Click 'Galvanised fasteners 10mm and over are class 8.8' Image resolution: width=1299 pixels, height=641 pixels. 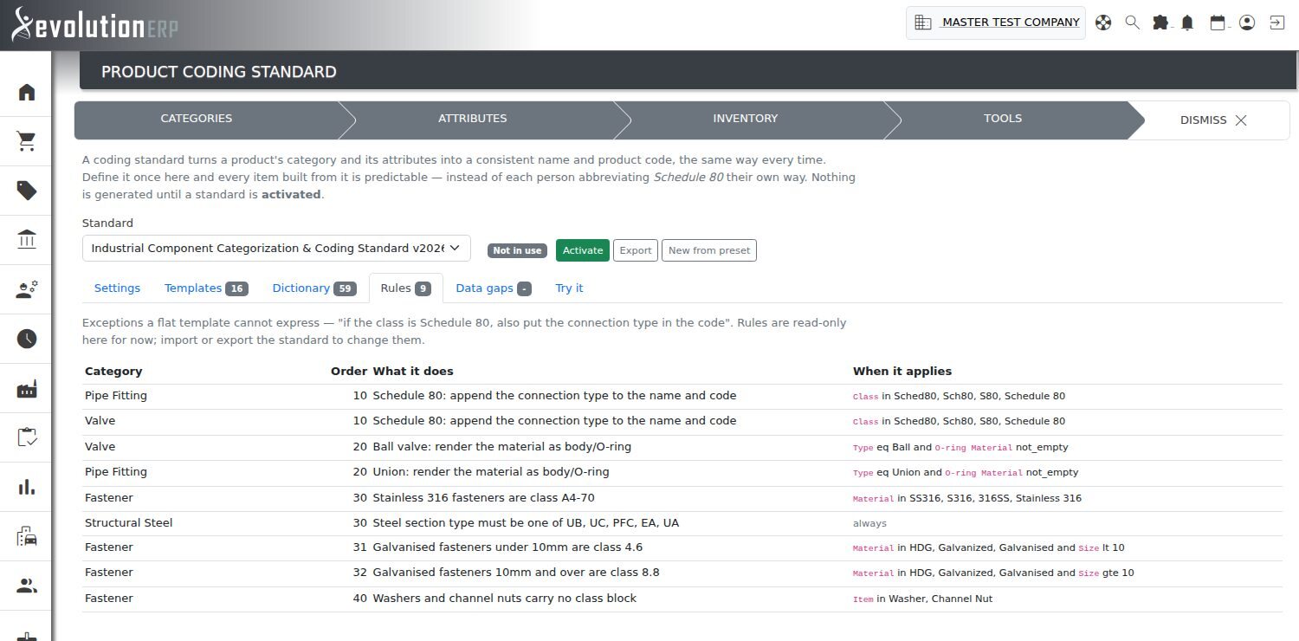(x=516, y=573)
